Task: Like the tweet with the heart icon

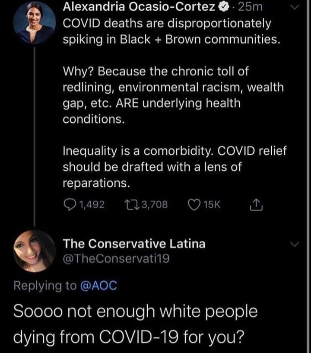Action: 194,204
